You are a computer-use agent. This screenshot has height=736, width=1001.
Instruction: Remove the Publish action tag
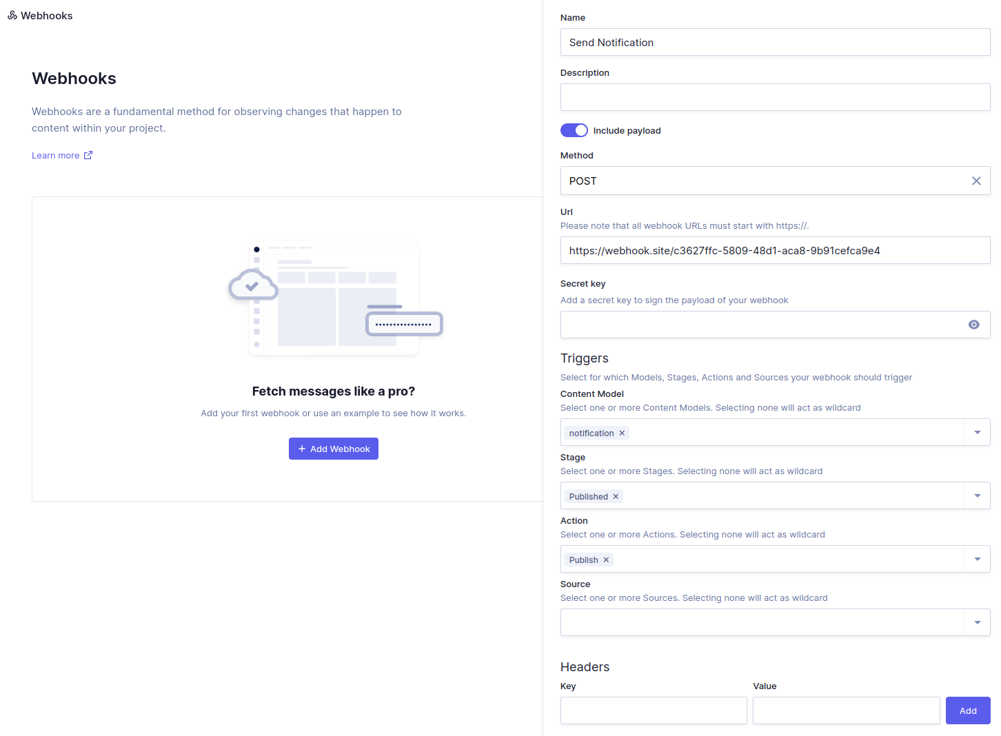tap(606, 560)
